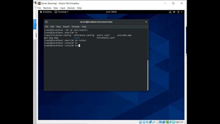Click the optical drive status icon

click(x=144, y=122)
